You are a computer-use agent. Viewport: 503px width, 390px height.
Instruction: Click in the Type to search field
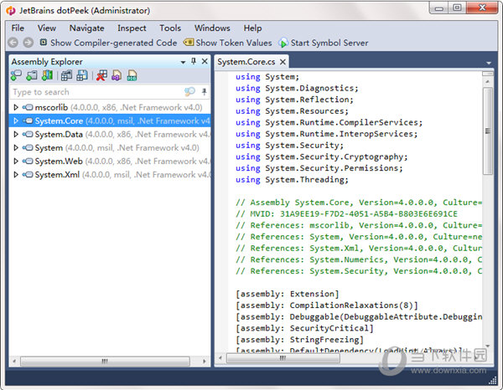(96, 92)
